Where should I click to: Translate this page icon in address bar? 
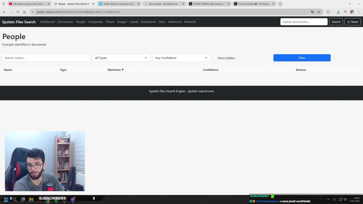[313, 12]
